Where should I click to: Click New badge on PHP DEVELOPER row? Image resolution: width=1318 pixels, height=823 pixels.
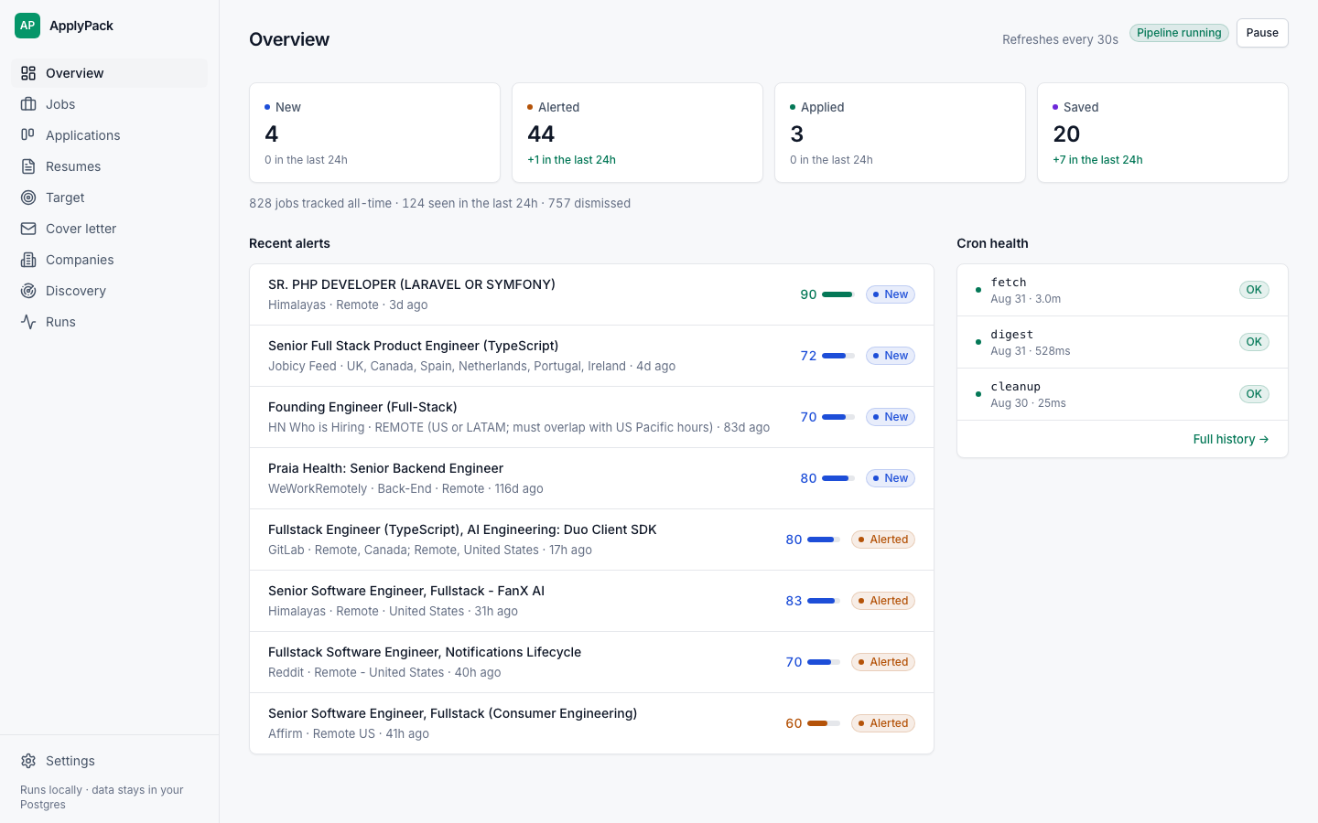click(x=891, y=294)
